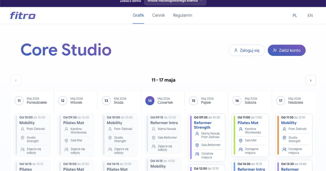This screenshot has width=326, height=171.
Task: Click instructor icon beside Karolina Wisniewska Tuesday
Action: [66, 129]
